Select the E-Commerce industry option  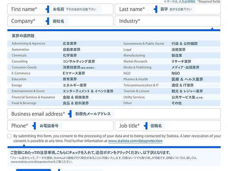click(21, 73)
